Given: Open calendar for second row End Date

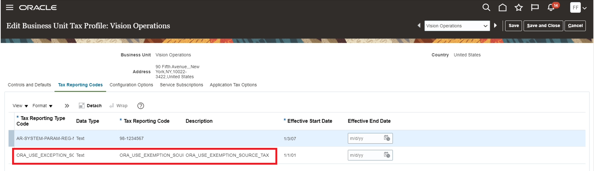Looking at the screenshot, I should tap(387, 155).
